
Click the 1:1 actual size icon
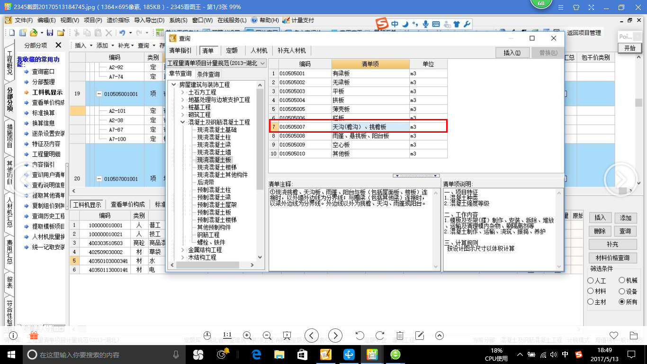227,335
